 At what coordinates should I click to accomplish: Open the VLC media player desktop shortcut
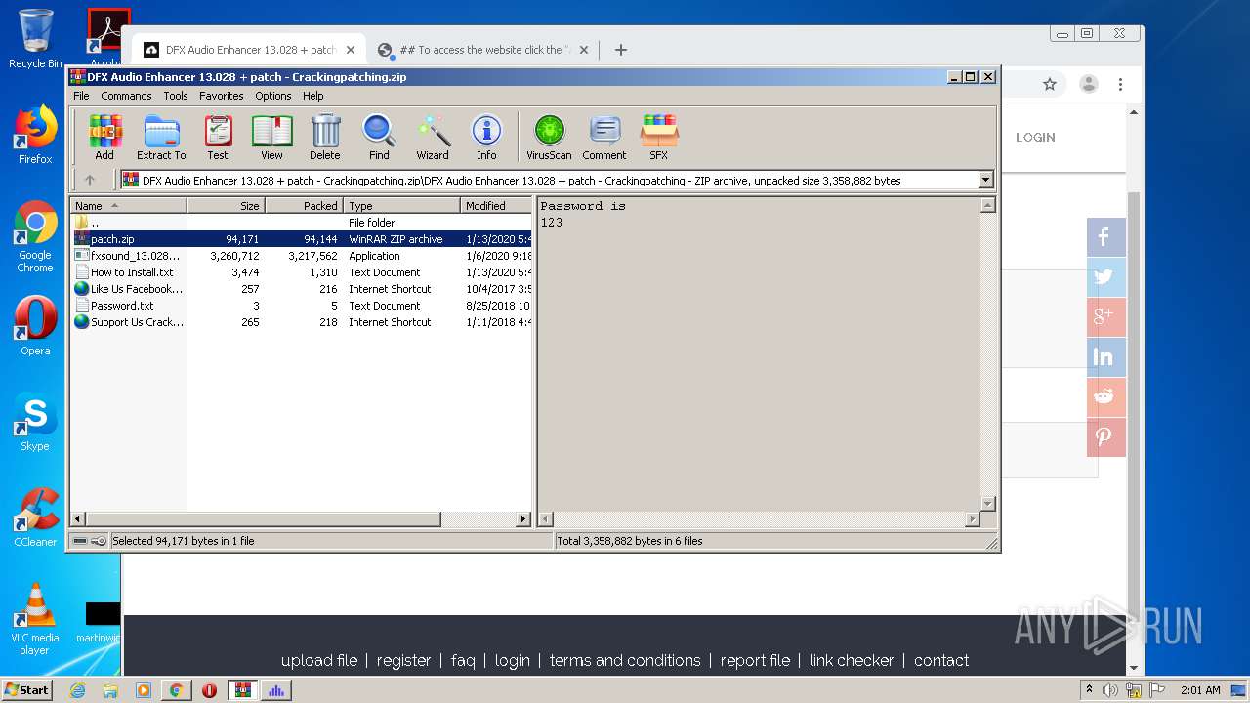click(35, 619)
